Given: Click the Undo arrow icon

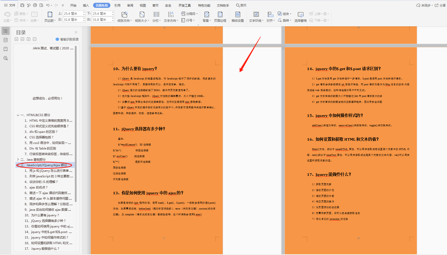Looking at the screenshot, I should point(48,5).
